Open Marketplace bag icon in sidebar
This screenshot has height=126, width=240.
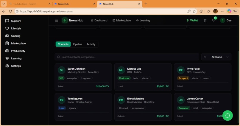pos(7,43)
